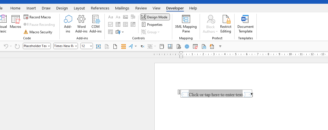Screen dimensions: 328x130
Task: Insert Picture content control
Action: tap(125, 17)
